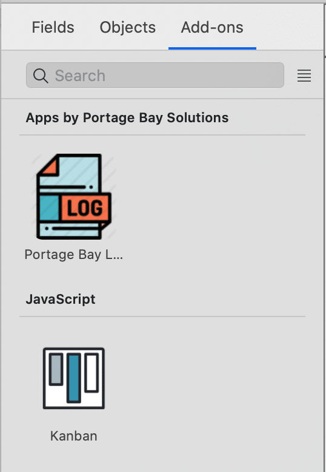Click the Kanban text label
Viewport: 326px width, 472px height.
tap(74, 436)
